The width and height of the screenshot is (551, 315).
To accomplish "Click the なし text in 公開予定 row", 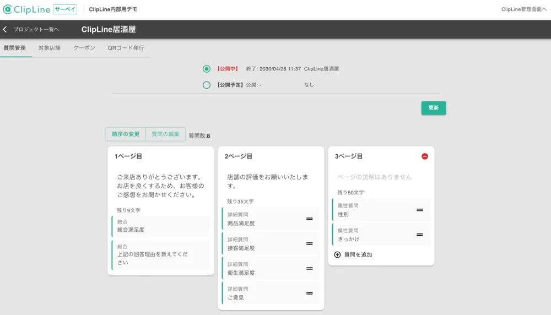I will click(x=309, y=85).
